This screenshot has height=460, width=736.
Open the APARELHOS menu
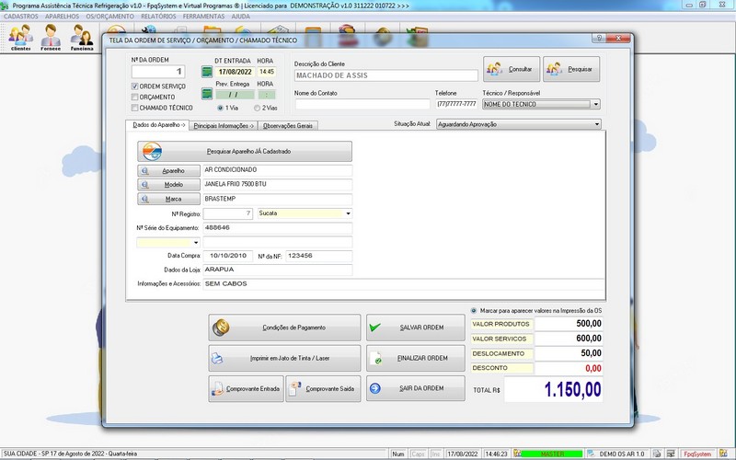coord(63,17)
